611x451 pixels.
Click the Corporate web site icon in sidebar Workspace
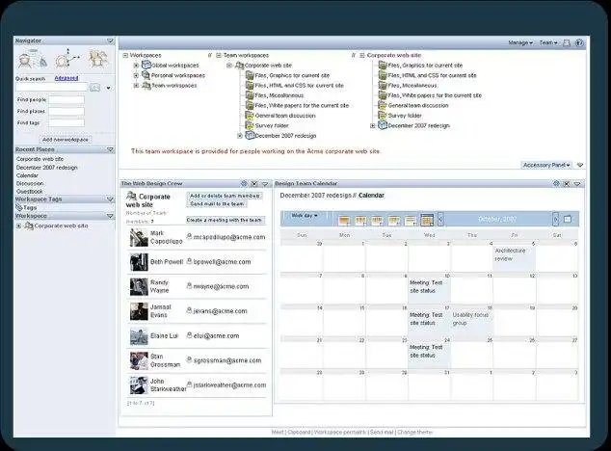tap(29, 225)
